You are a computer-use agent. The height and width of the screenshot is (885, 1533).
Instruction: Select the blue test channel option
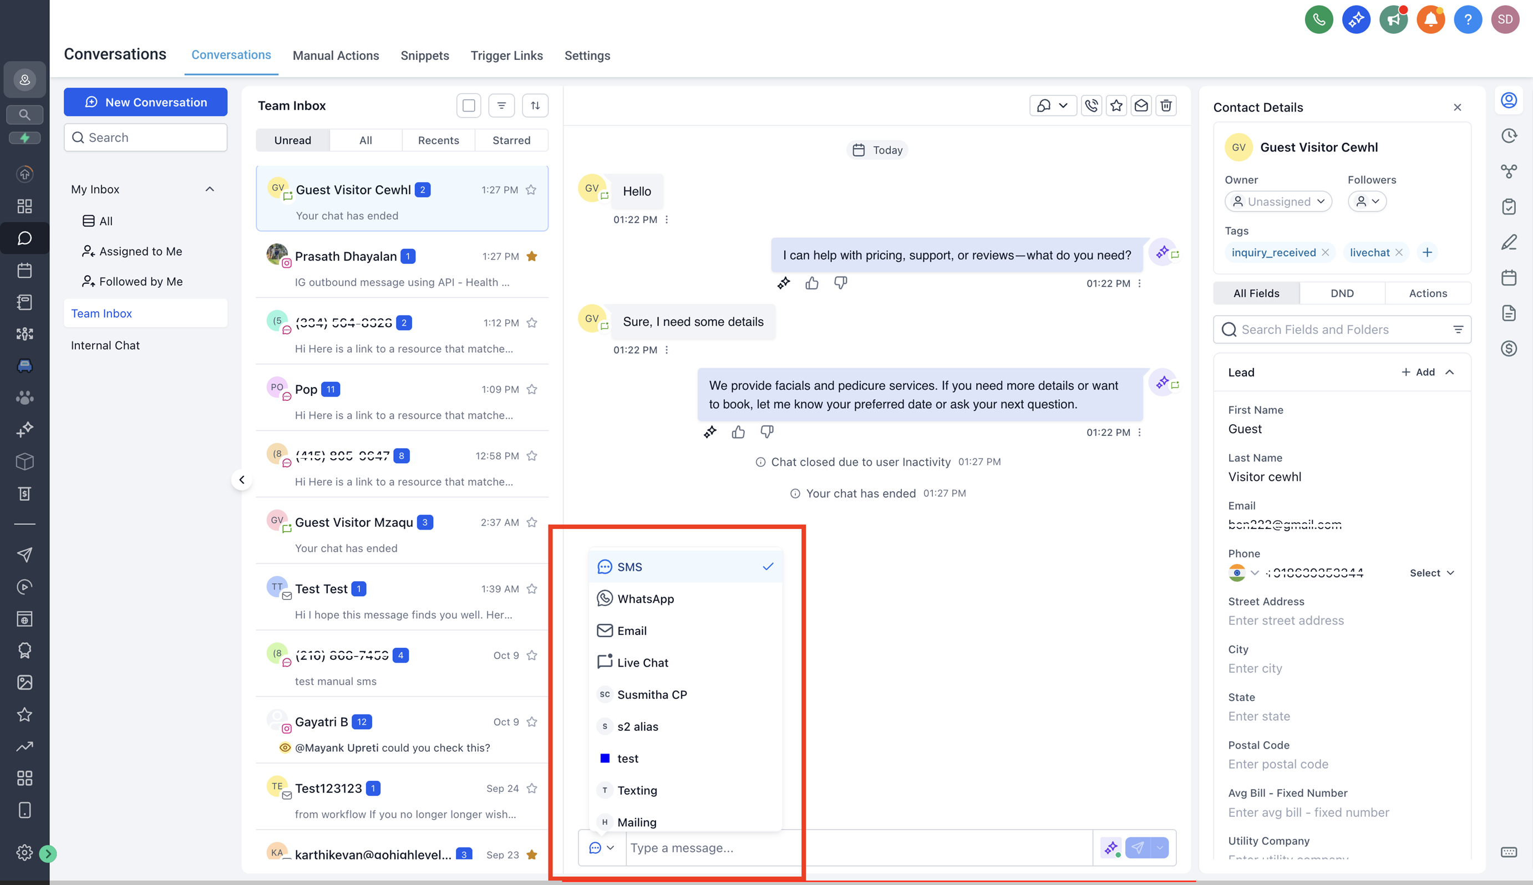click(627, 759)
